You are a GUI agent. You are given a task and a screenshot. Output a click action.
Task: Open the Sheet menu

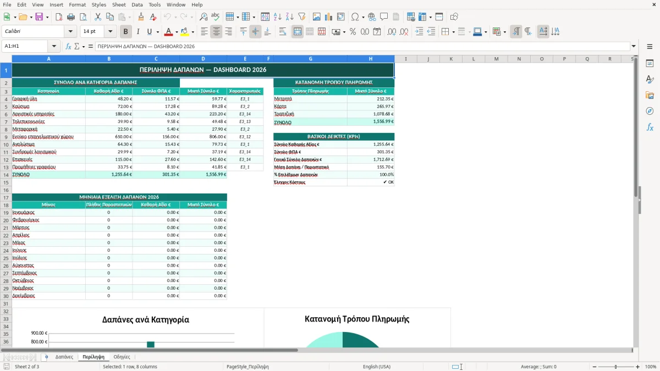coord(119,4)
